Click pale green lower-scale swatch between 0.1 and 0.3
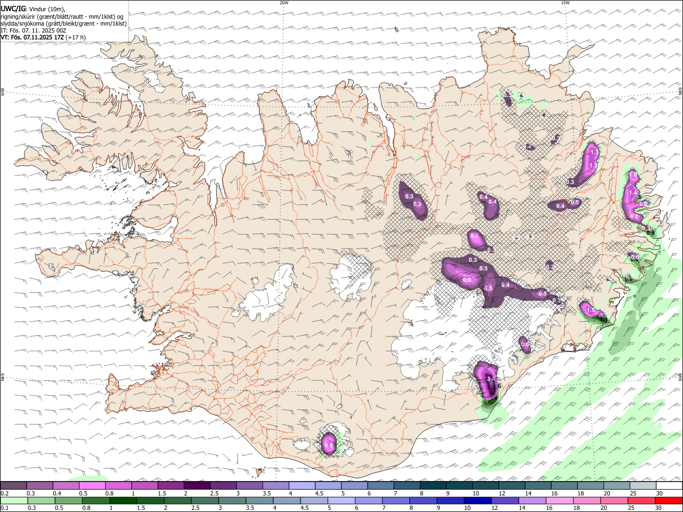The width and height of the screenshot is (683, 512). click(x=14, y=501)
